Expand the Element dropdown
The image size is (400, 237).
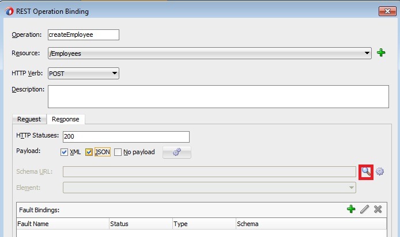pyautogui.click(x=352, y=188)
